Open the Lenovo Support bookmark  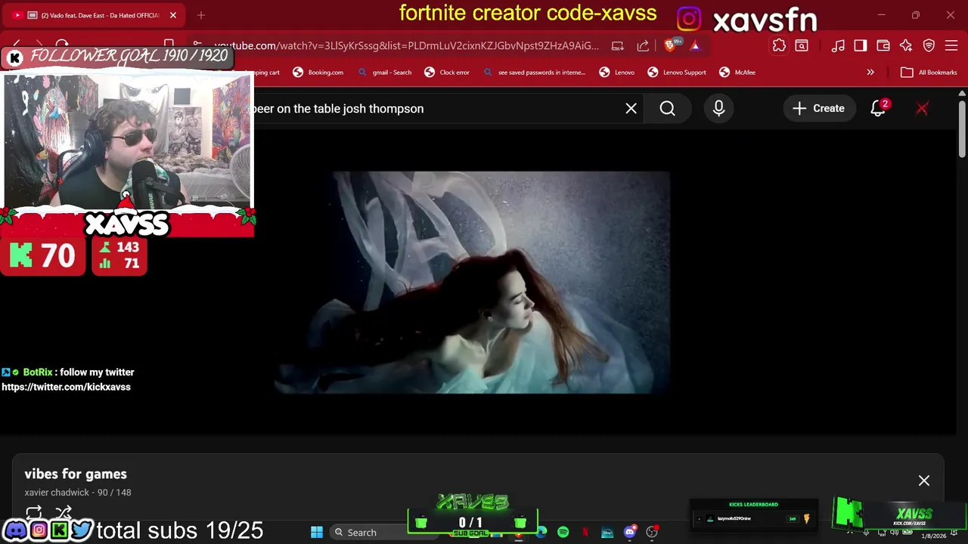point(677,73)
